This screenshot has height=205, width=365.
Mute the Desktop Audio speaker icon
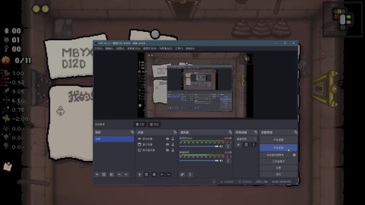[221, 160]
